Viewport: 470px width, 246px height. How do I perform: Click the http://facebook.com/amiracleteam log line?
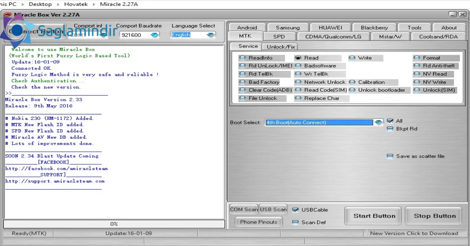coord(56,169)
